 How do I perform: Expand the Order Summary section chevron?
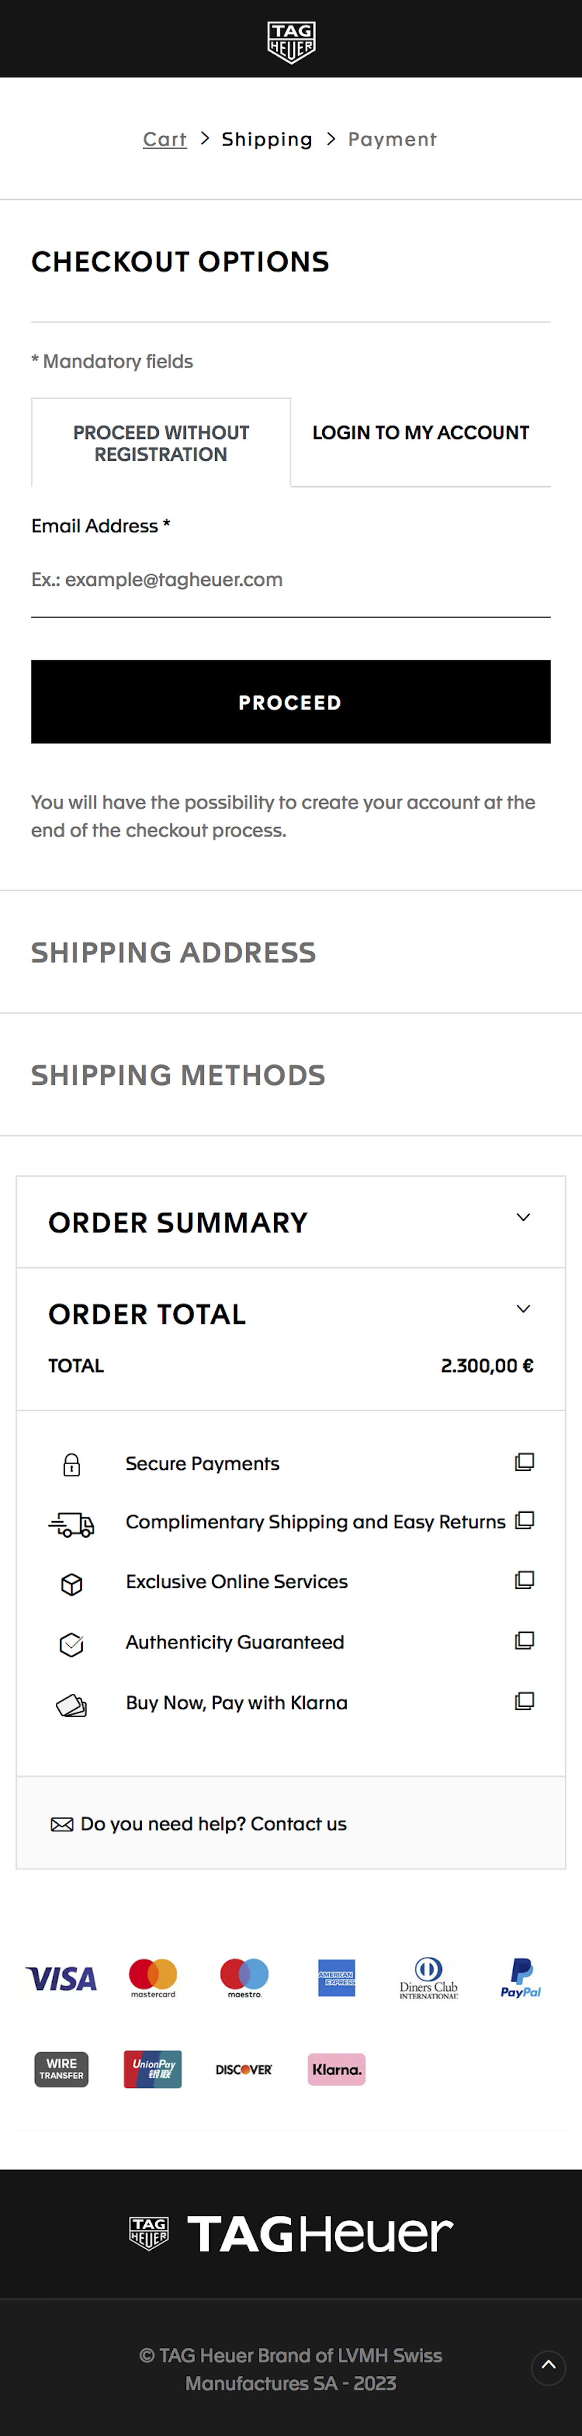tap(523, 1217)
